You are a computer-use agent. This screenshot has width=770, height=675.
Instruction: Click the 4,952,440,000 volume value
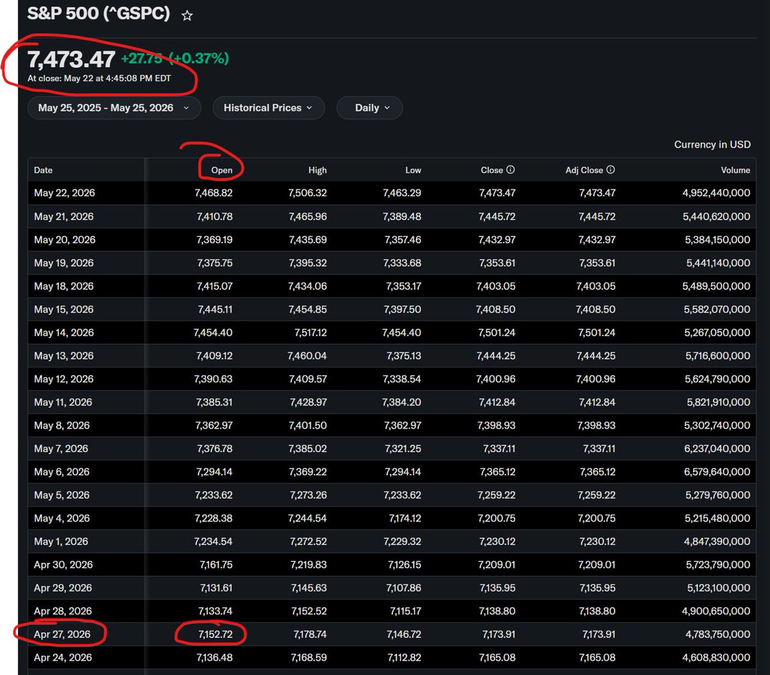click(717, 193)
